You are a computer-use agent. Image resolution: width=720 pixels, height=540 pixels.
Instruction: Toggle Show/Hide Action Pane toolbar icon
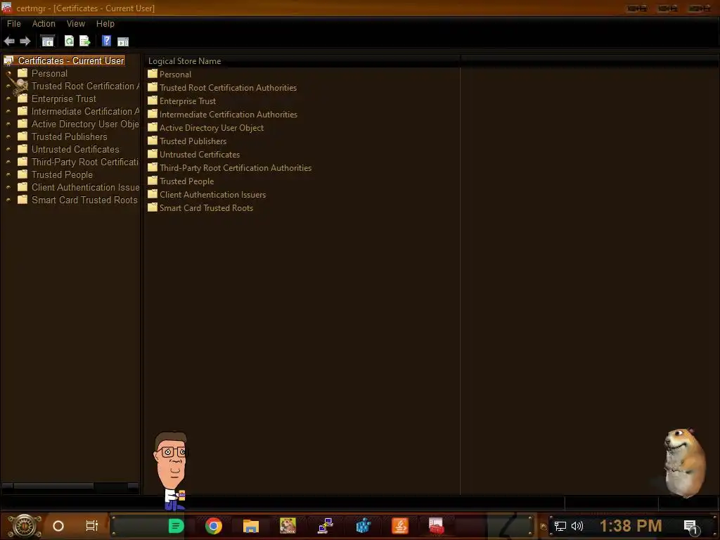(123, 41)
